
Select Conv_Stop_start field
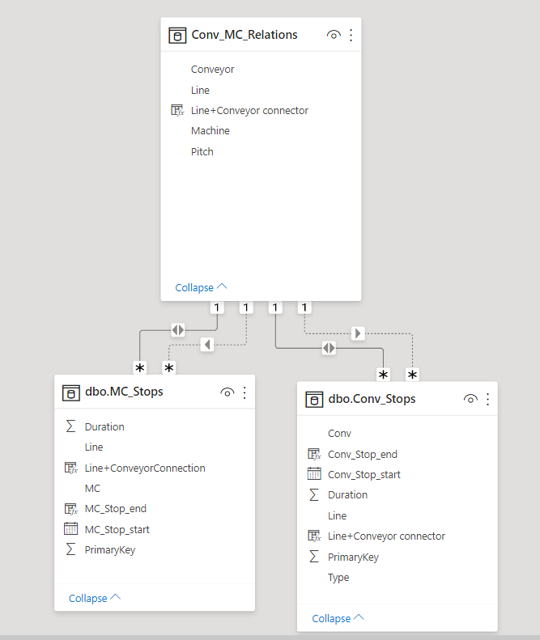364,475
